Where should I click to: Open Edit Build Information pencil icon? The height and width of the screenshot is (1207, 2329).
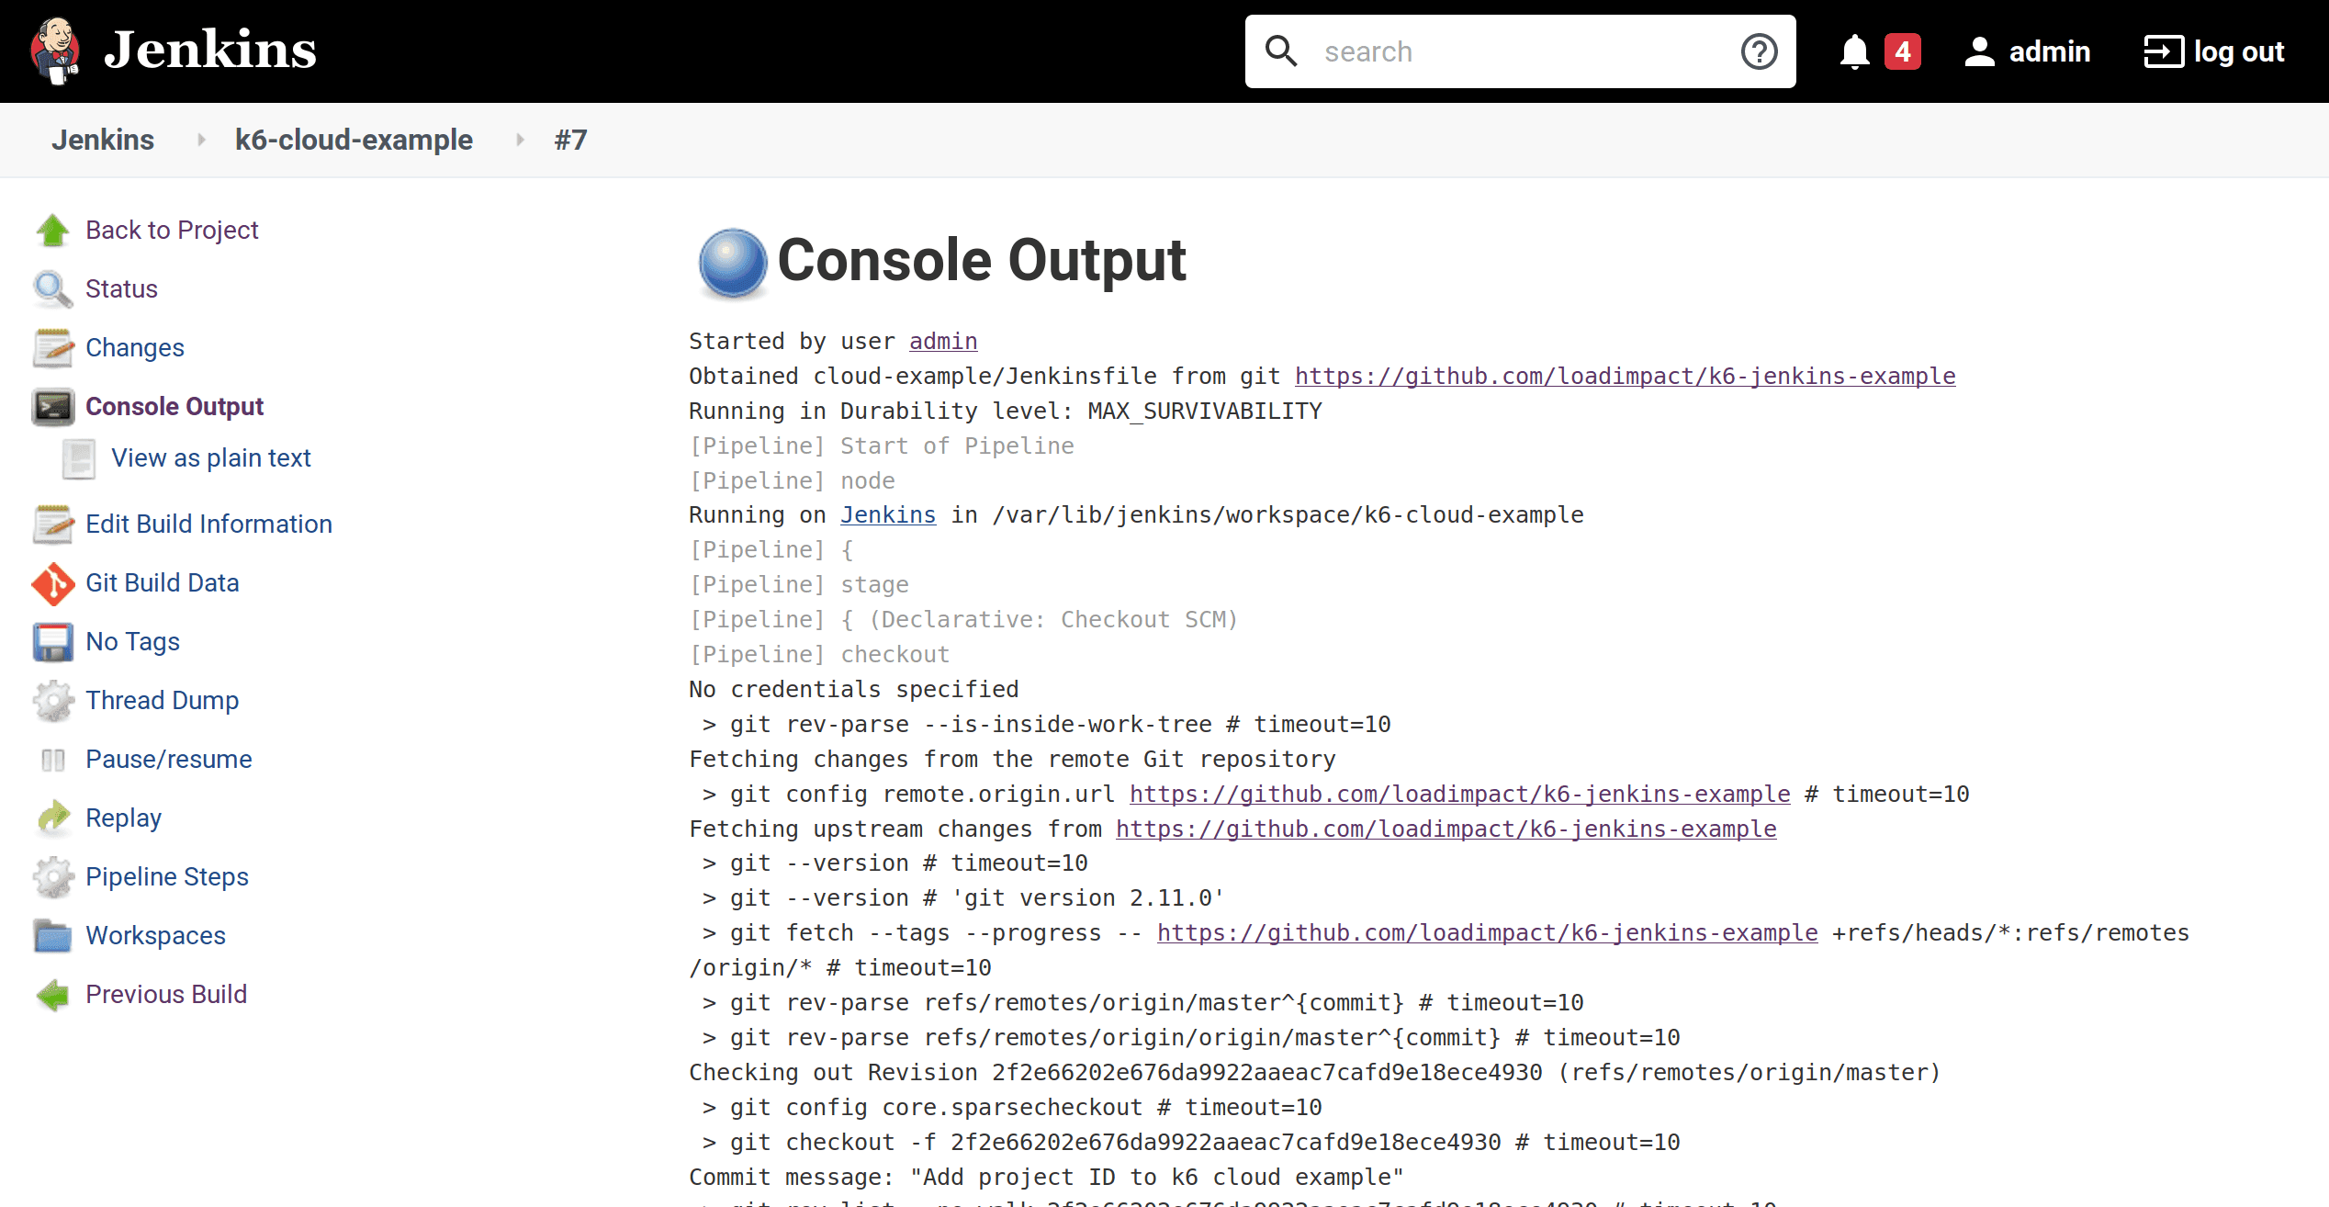tap(52, 524)
